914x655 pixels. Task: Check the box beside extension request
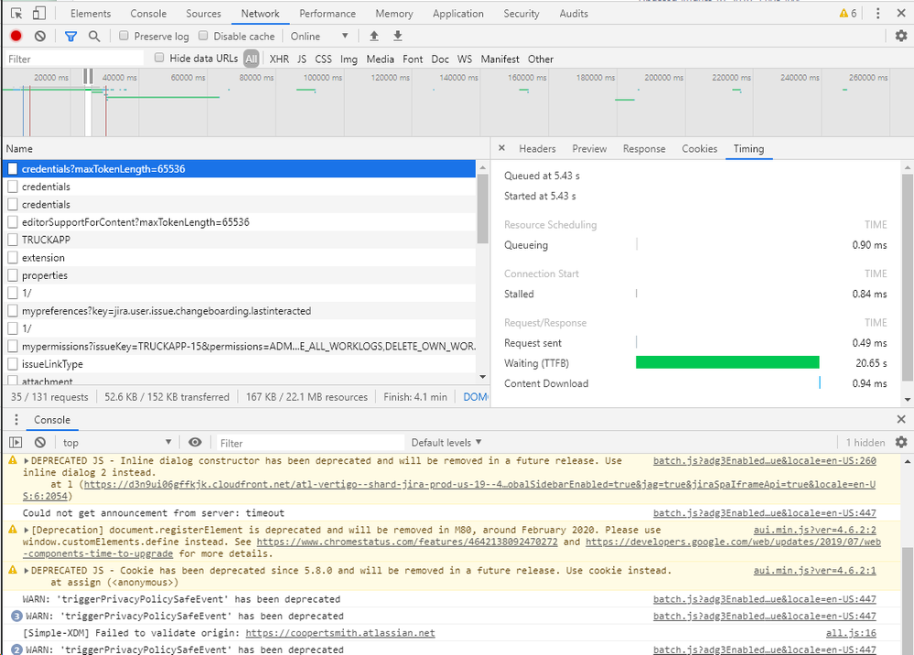coord(13,258)
